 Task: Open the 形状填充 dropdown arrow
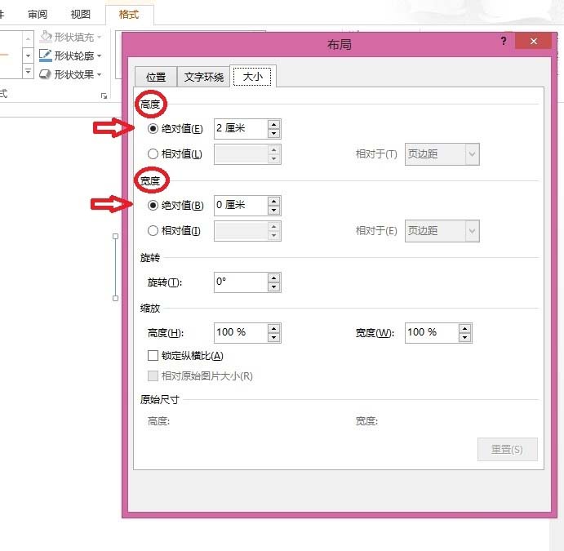click(x=100, y=37)
